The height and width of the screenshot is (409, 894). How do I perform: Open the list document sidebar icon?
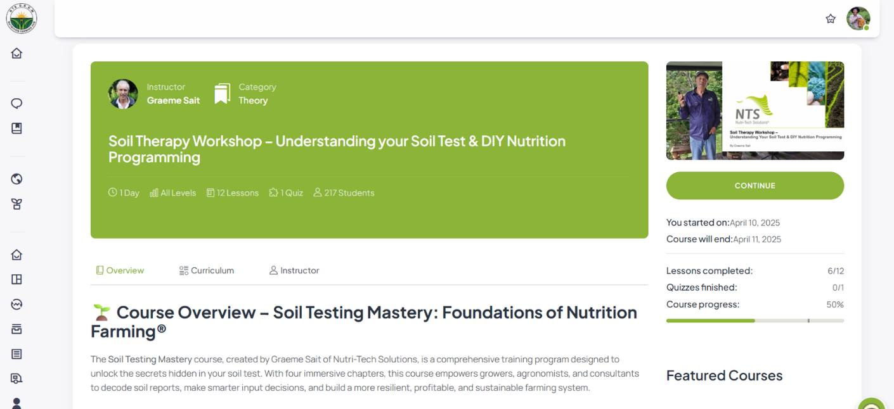coord(17,354)
